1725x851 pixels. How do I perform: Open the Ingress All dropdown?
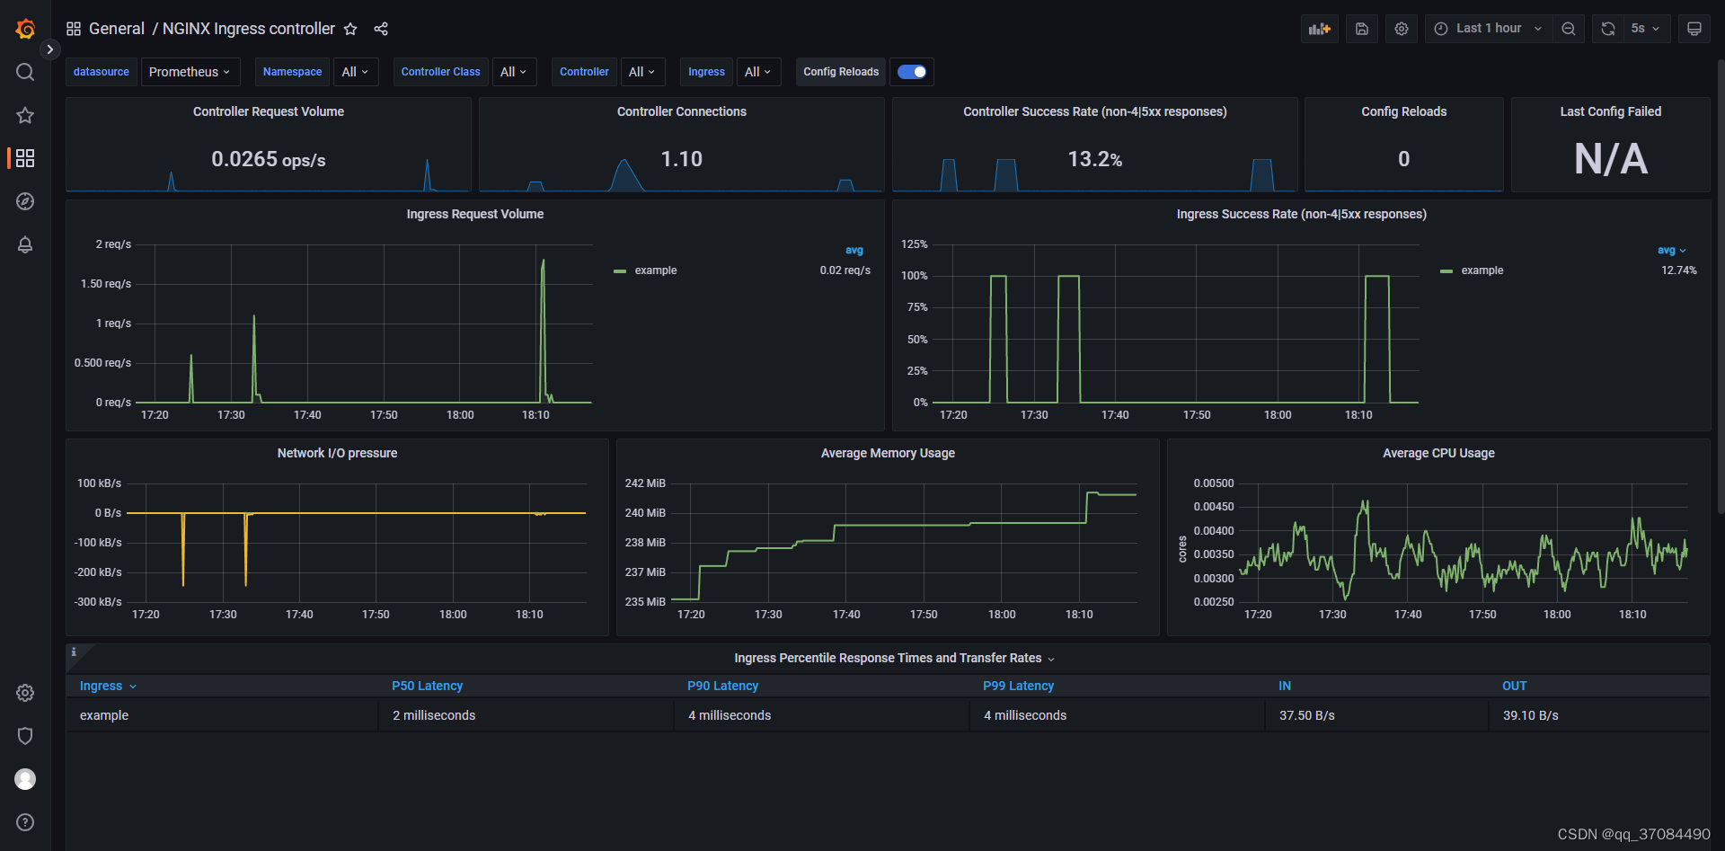pyautogui.click(x=758, y=72)
